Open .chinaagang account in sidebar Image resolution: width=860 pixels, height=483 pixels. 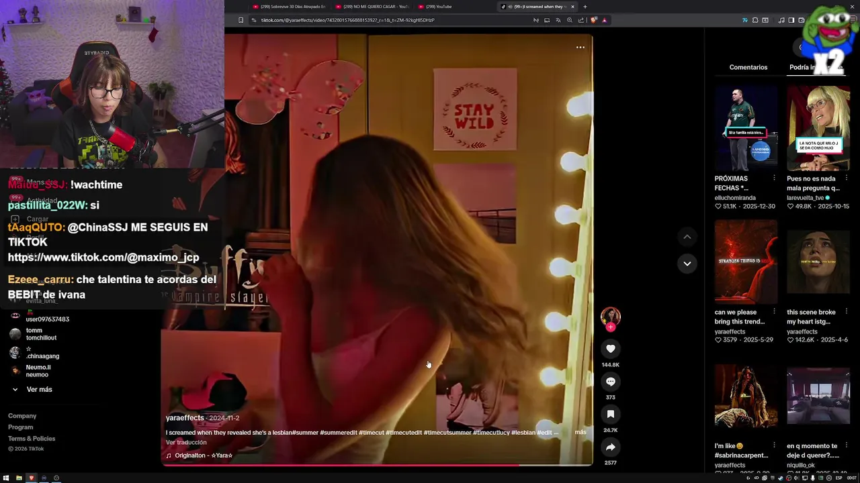[x=34, y=352]
